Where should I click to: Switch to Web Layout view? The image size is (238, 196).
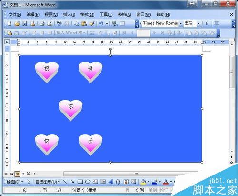pos(11,174)
